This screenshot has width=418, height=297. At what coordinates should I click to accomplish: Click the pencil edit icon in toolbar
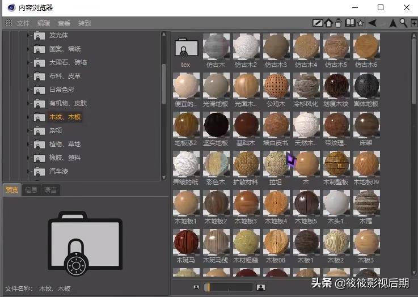tap(318, 23)
